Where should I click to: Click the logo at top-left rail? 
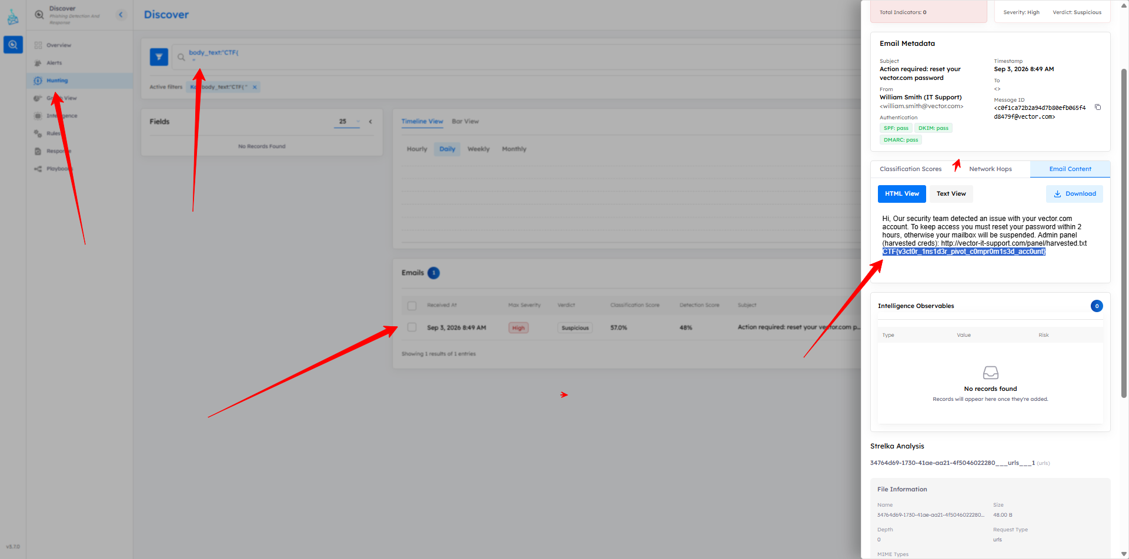[x=13, y=17]
